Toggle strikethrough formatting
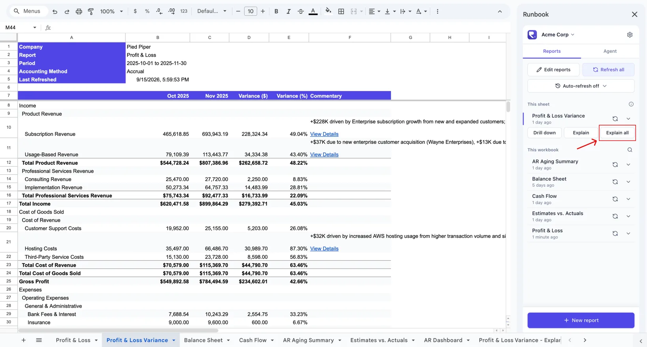The image size is (647, 347). tap(301, 11)
